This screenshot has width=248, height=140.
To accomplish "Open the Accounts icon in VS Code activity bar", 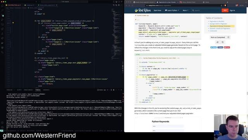I will (x=2, y=122).
